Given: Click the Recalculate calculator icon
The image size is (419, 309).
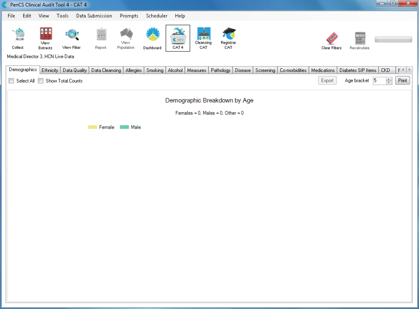Looking at the screenshot, I should (360, 40).
